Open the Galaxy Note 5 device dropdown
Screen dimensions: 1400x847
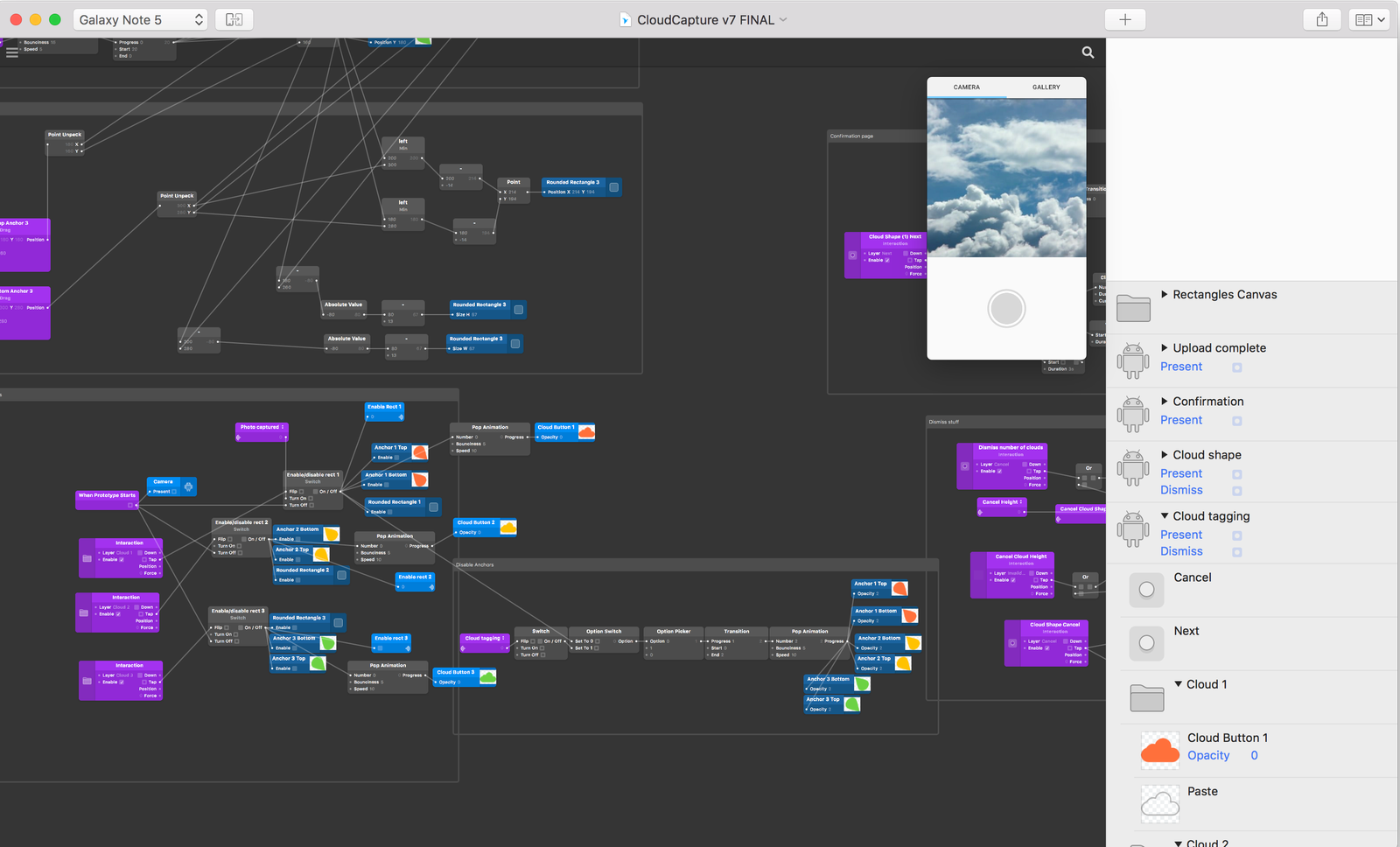[140, 19]
